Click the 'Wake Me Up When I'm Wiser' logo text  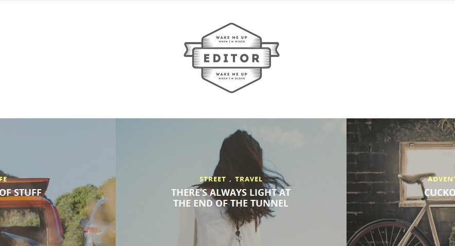231,39
